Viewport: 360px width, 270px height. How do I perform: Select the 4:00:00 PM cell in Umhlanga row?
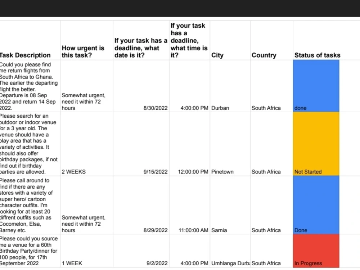(190, 251)
